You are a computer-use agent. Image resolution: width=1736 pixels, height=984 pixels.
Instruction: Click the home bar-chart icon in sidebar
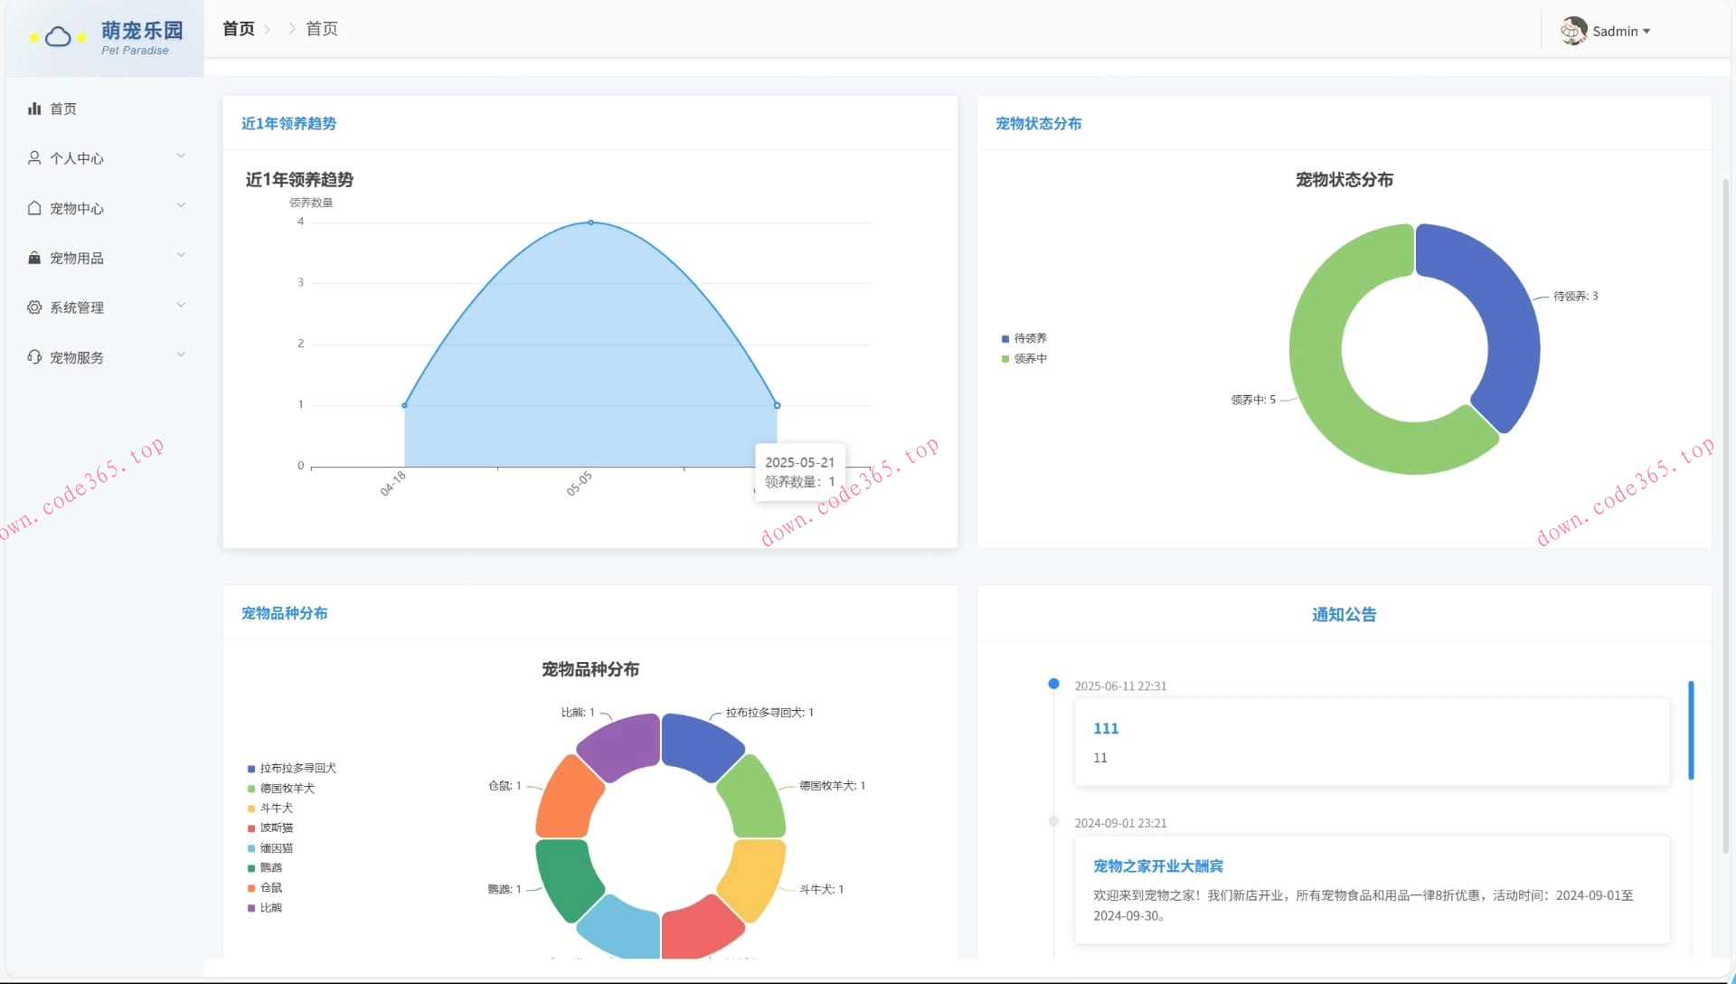pyautogui.click(x=34, y=109)
